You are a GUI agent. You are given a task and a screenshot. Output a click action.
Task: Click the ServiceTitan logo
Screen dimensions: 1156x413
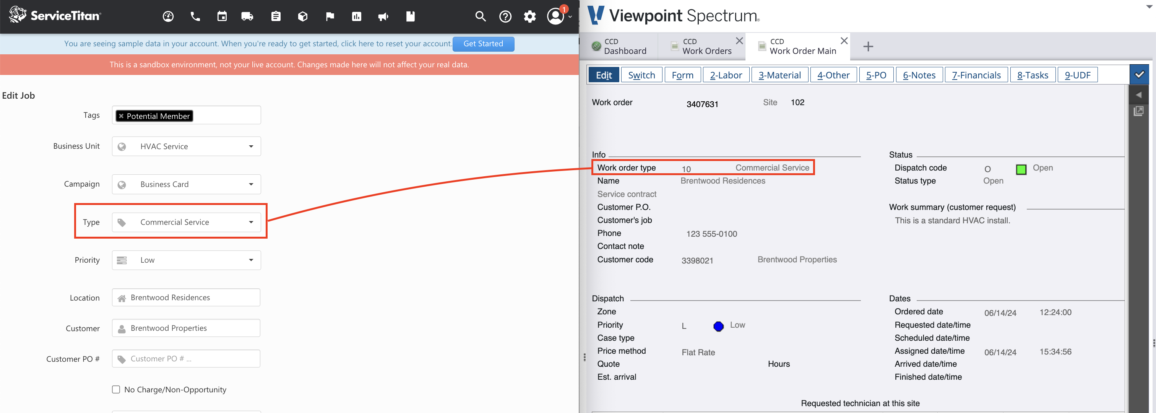click(x=55, y=15)
